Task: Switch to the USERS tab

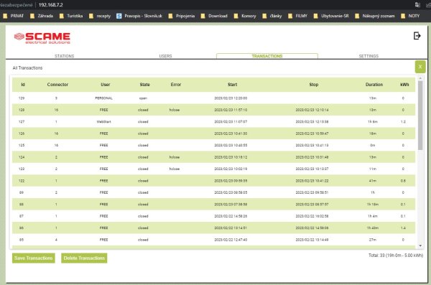Action: 165,56
